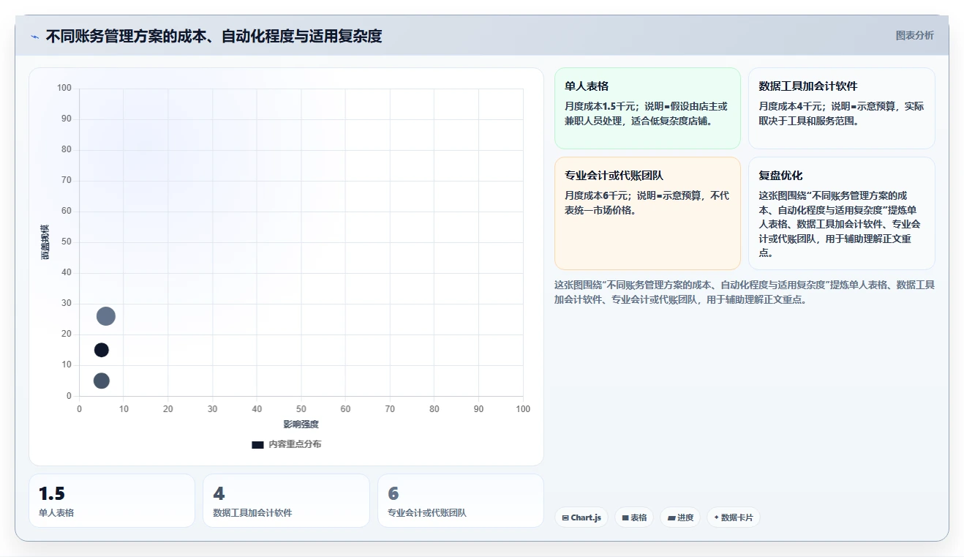Click the summary paragraph below the cards
The height and width of the screenshot is (557, 964).
pyautogui.click(x=745, y=292)
